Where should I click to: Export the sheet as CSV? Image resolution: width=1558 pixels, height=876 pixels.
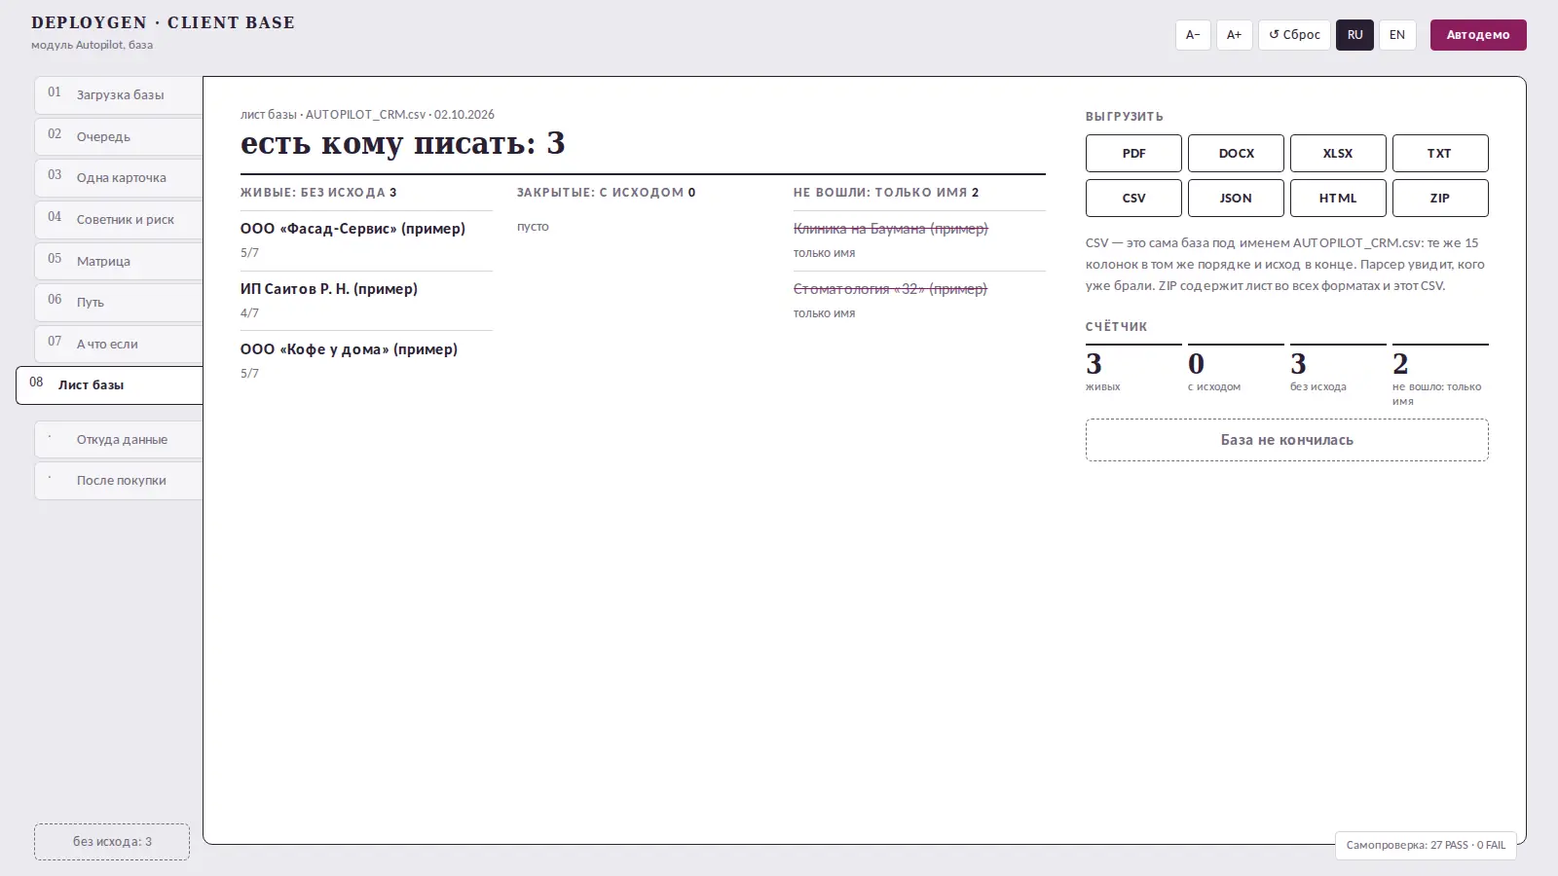(x=1133, y=198)
